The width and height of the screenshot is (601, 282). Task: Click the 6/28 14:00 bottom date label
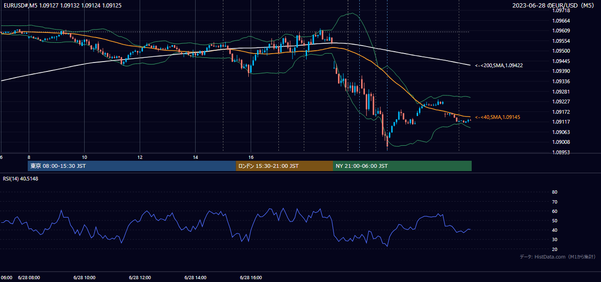[196, 278]
